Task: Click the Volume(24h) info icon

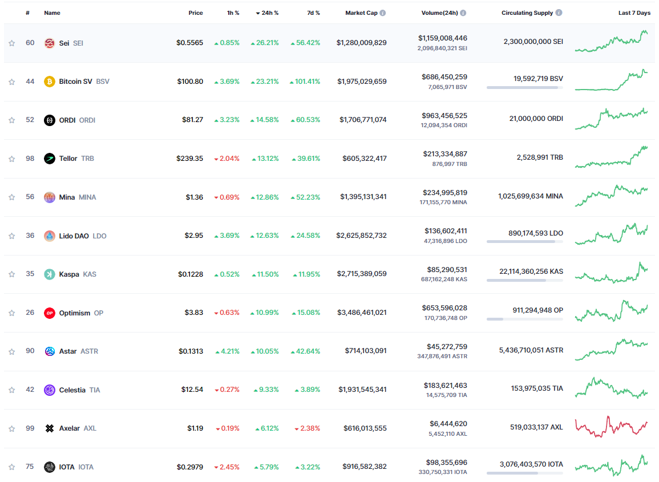Action: coord(463,13)
